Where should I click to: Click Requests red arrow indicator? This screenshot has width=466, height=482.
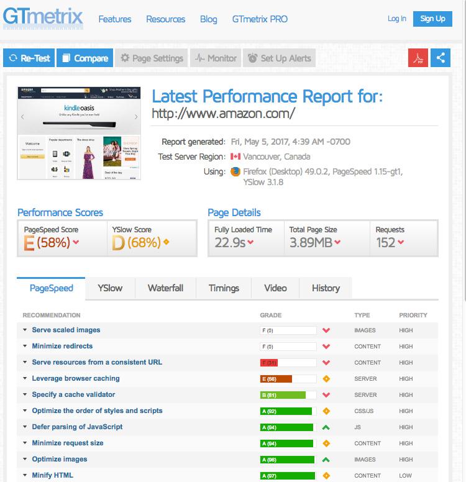pos(401,242)
